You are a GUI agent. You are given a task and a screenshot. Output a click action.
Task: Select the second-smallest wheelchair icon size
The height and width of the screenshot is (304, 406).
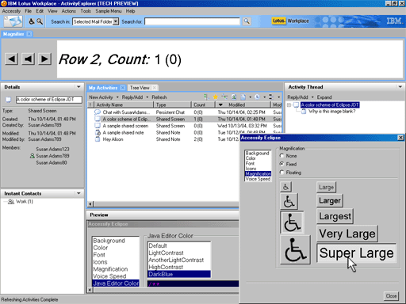coord(289,201)
